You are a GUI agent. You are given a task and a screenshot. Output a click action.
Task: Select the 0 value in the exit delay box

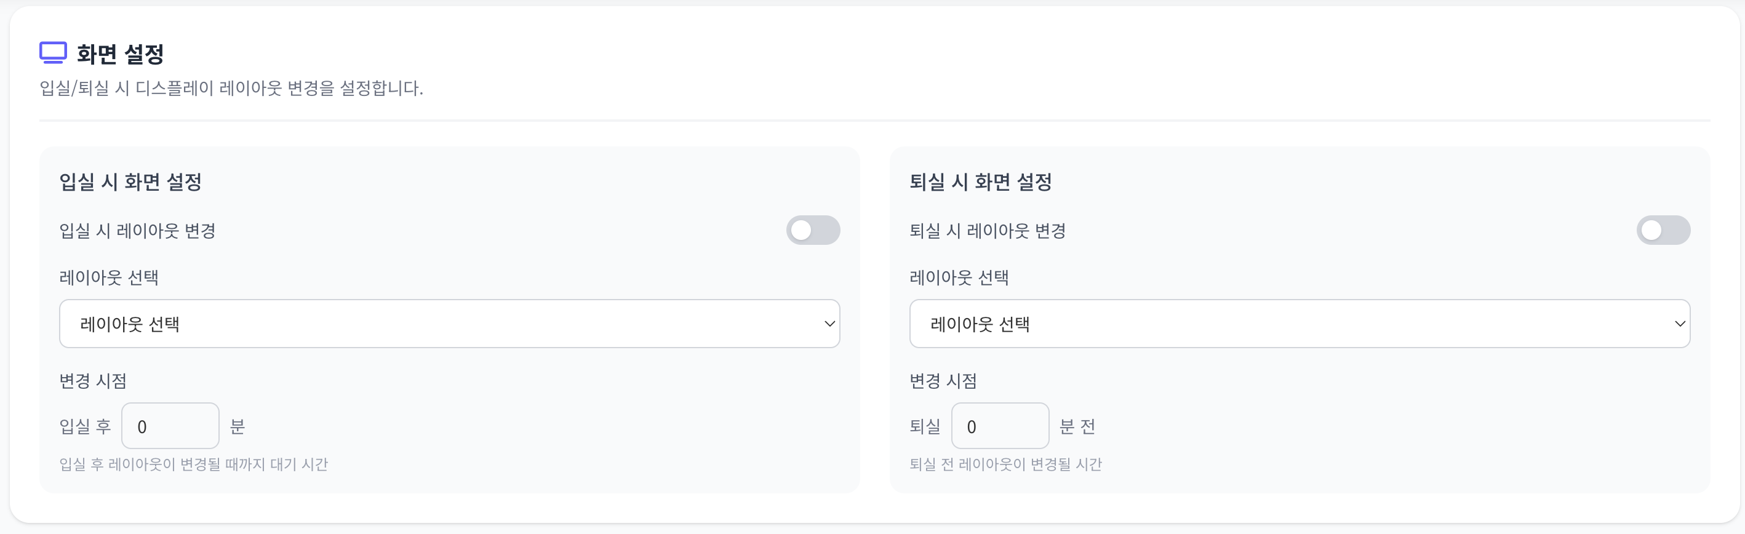click(x=1000, y=426)
